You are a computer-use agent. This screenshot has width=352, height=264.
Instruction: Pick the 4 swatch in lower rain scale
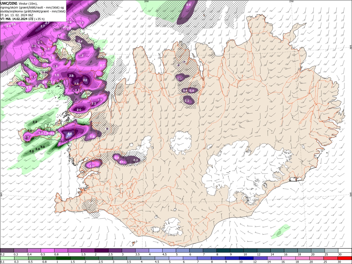pyautogui.click(x=148, y=258)
